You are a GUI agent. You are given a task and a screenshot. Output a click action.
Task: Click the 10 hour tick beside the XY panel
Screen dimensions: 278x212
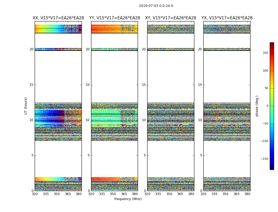point(144,120)
